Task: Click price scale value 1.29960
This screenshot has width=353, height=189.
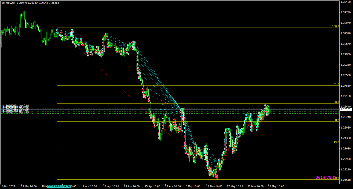Action: 346,54
